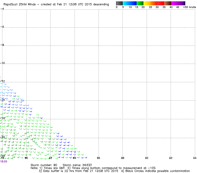Viewport: 197px width, 173px height.
Task: Click the 'Storm name: INVEST' text
Action: coord(77,165)
